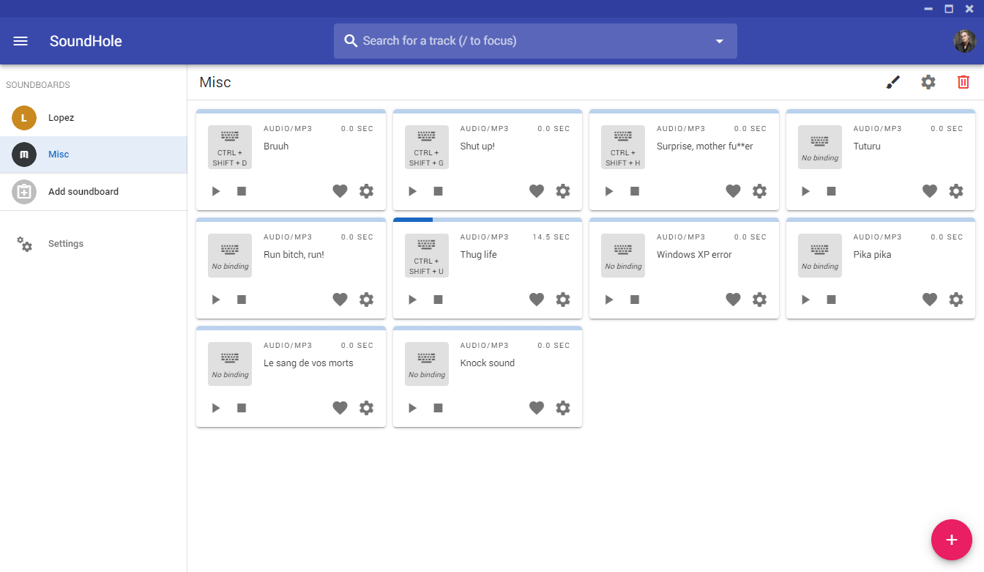Click the pink plus button to add a sound
Viewport: 984px width, 572px height.
(951, 540)
